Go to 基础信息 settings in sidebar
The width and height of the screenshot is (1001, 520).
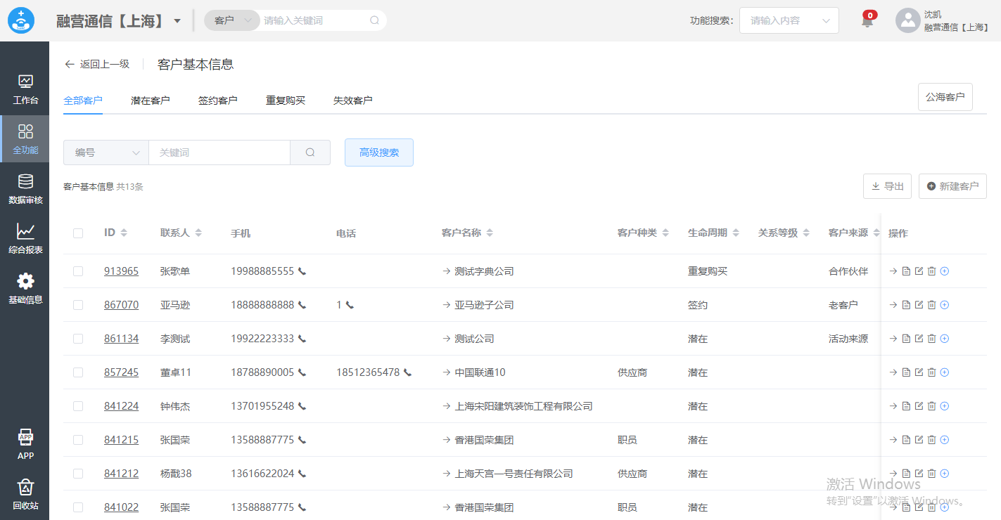[x=25, y=289]
